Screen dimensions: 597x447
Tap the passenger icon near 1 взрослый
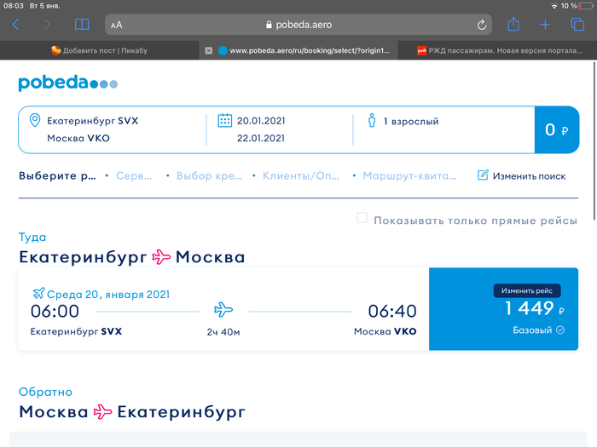(x=371, y=121)
